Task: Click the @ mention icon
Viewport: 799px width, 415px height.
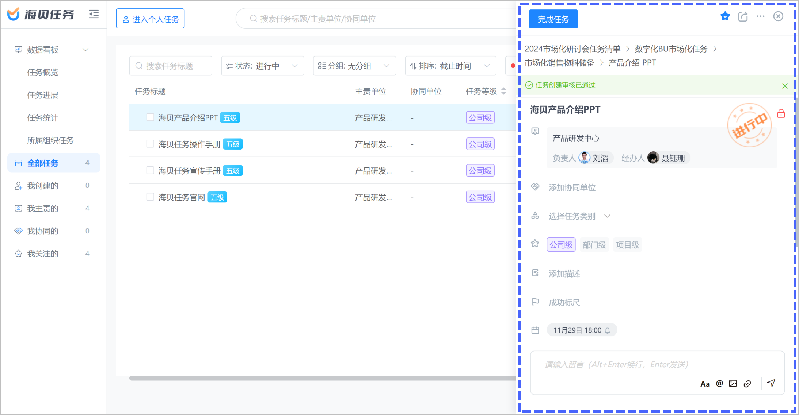Action: click(x=719, y=383)
